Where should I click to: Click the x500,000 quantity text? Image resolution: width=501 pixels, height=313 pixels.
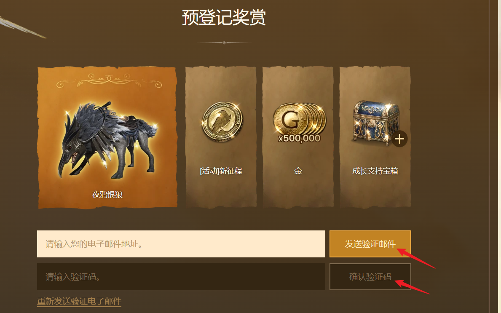300,139
